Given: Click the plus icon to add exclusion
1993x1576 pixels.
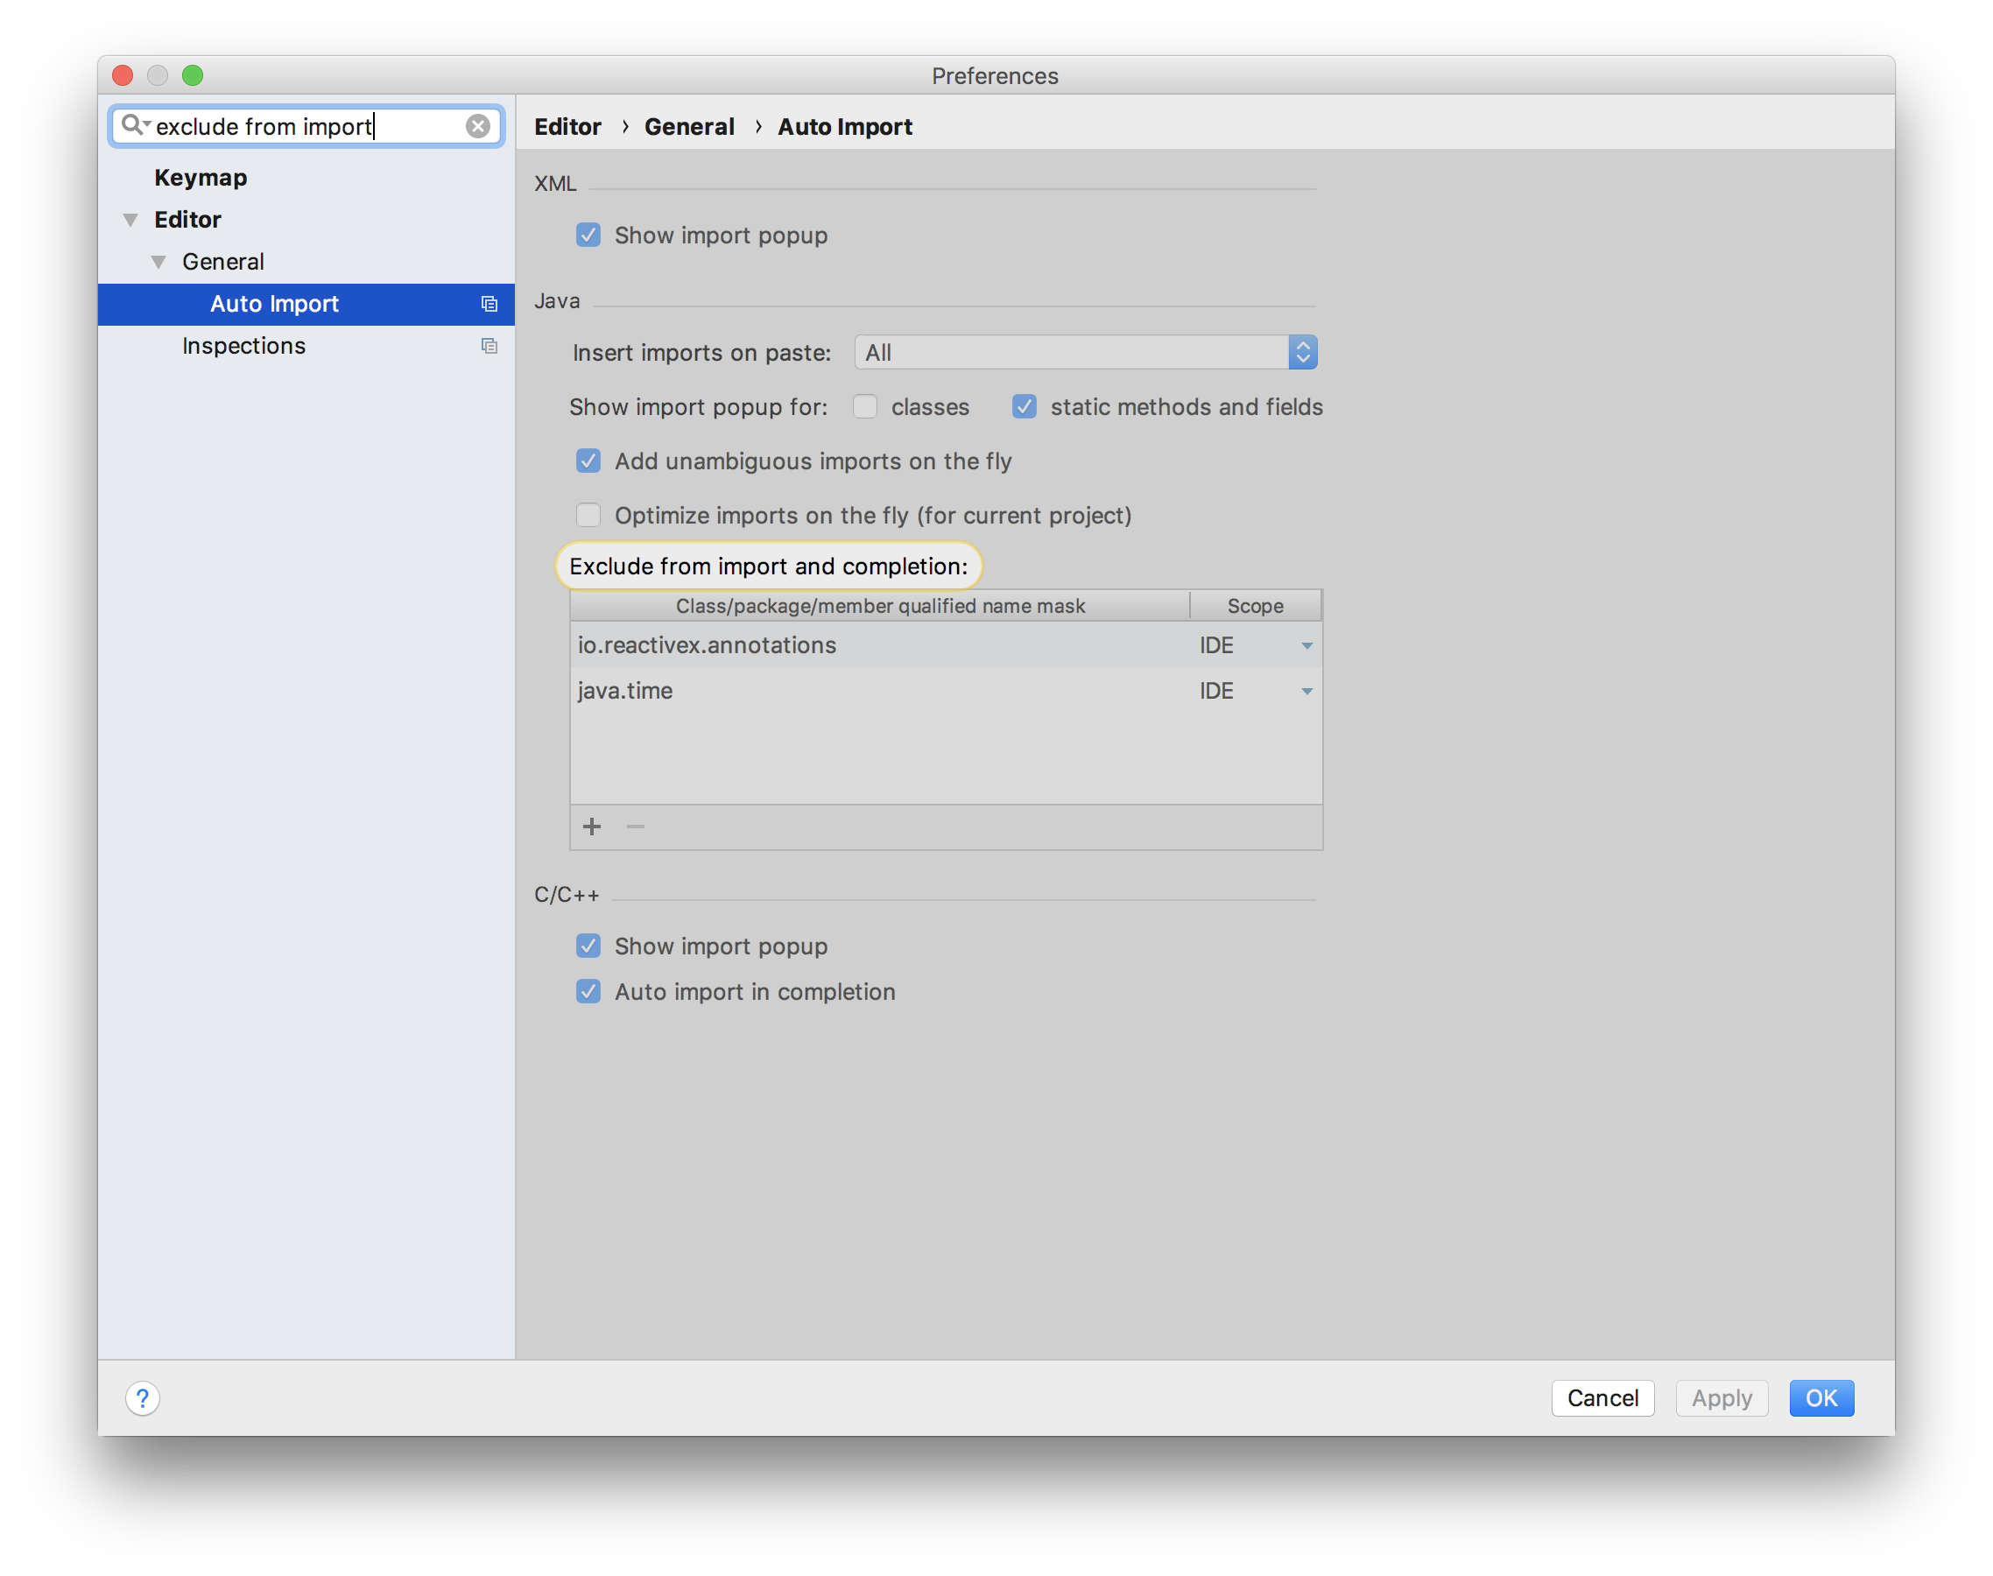Looking at the screenshot, I should click(592, 827).
